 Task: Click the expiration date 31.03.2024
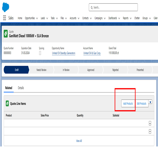tap(25, 53)
